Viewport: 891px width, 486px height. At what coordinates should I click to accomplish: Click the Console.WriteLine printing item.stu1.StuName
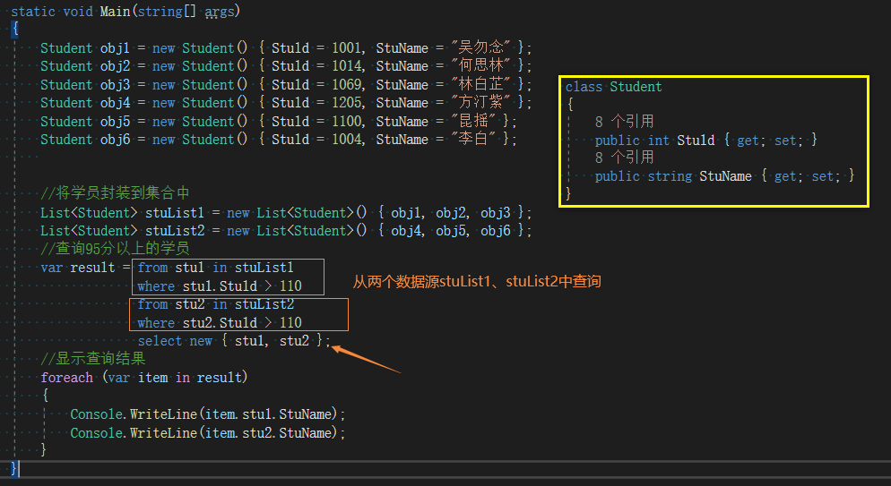[207, 414]
